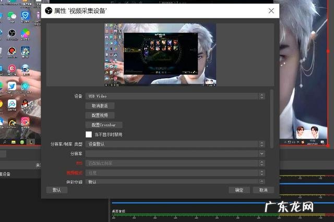This screenshot has height=222, width=334.
Task: Open the teal round app icon
Action: pos(25,86)
